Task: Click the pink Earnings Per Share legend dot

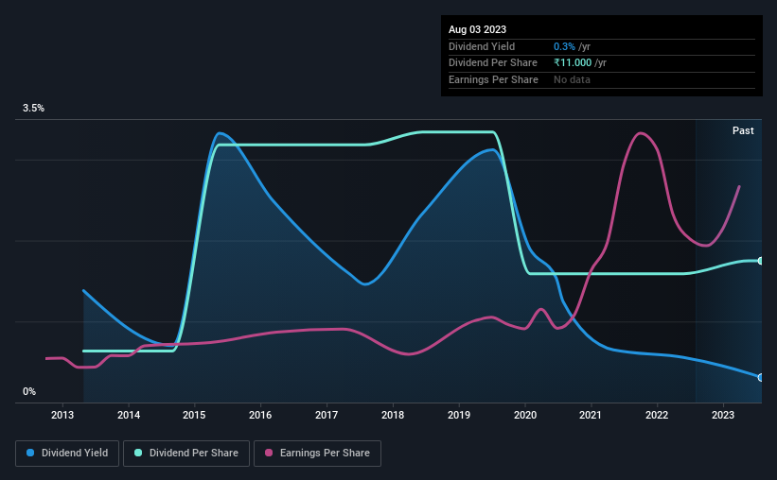Action: pyautogui.click(x=269, y=453)
